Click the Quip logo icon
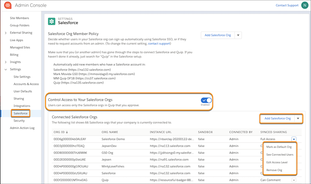This screenshot has width=311, height=184. (x=8, y=5)
